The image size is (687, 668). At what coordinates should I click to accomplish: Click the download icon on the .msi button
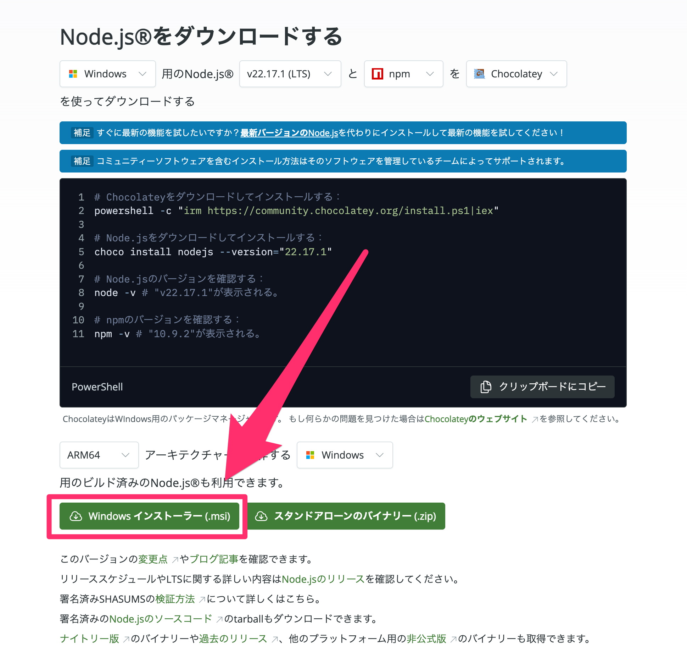(76, 516)
